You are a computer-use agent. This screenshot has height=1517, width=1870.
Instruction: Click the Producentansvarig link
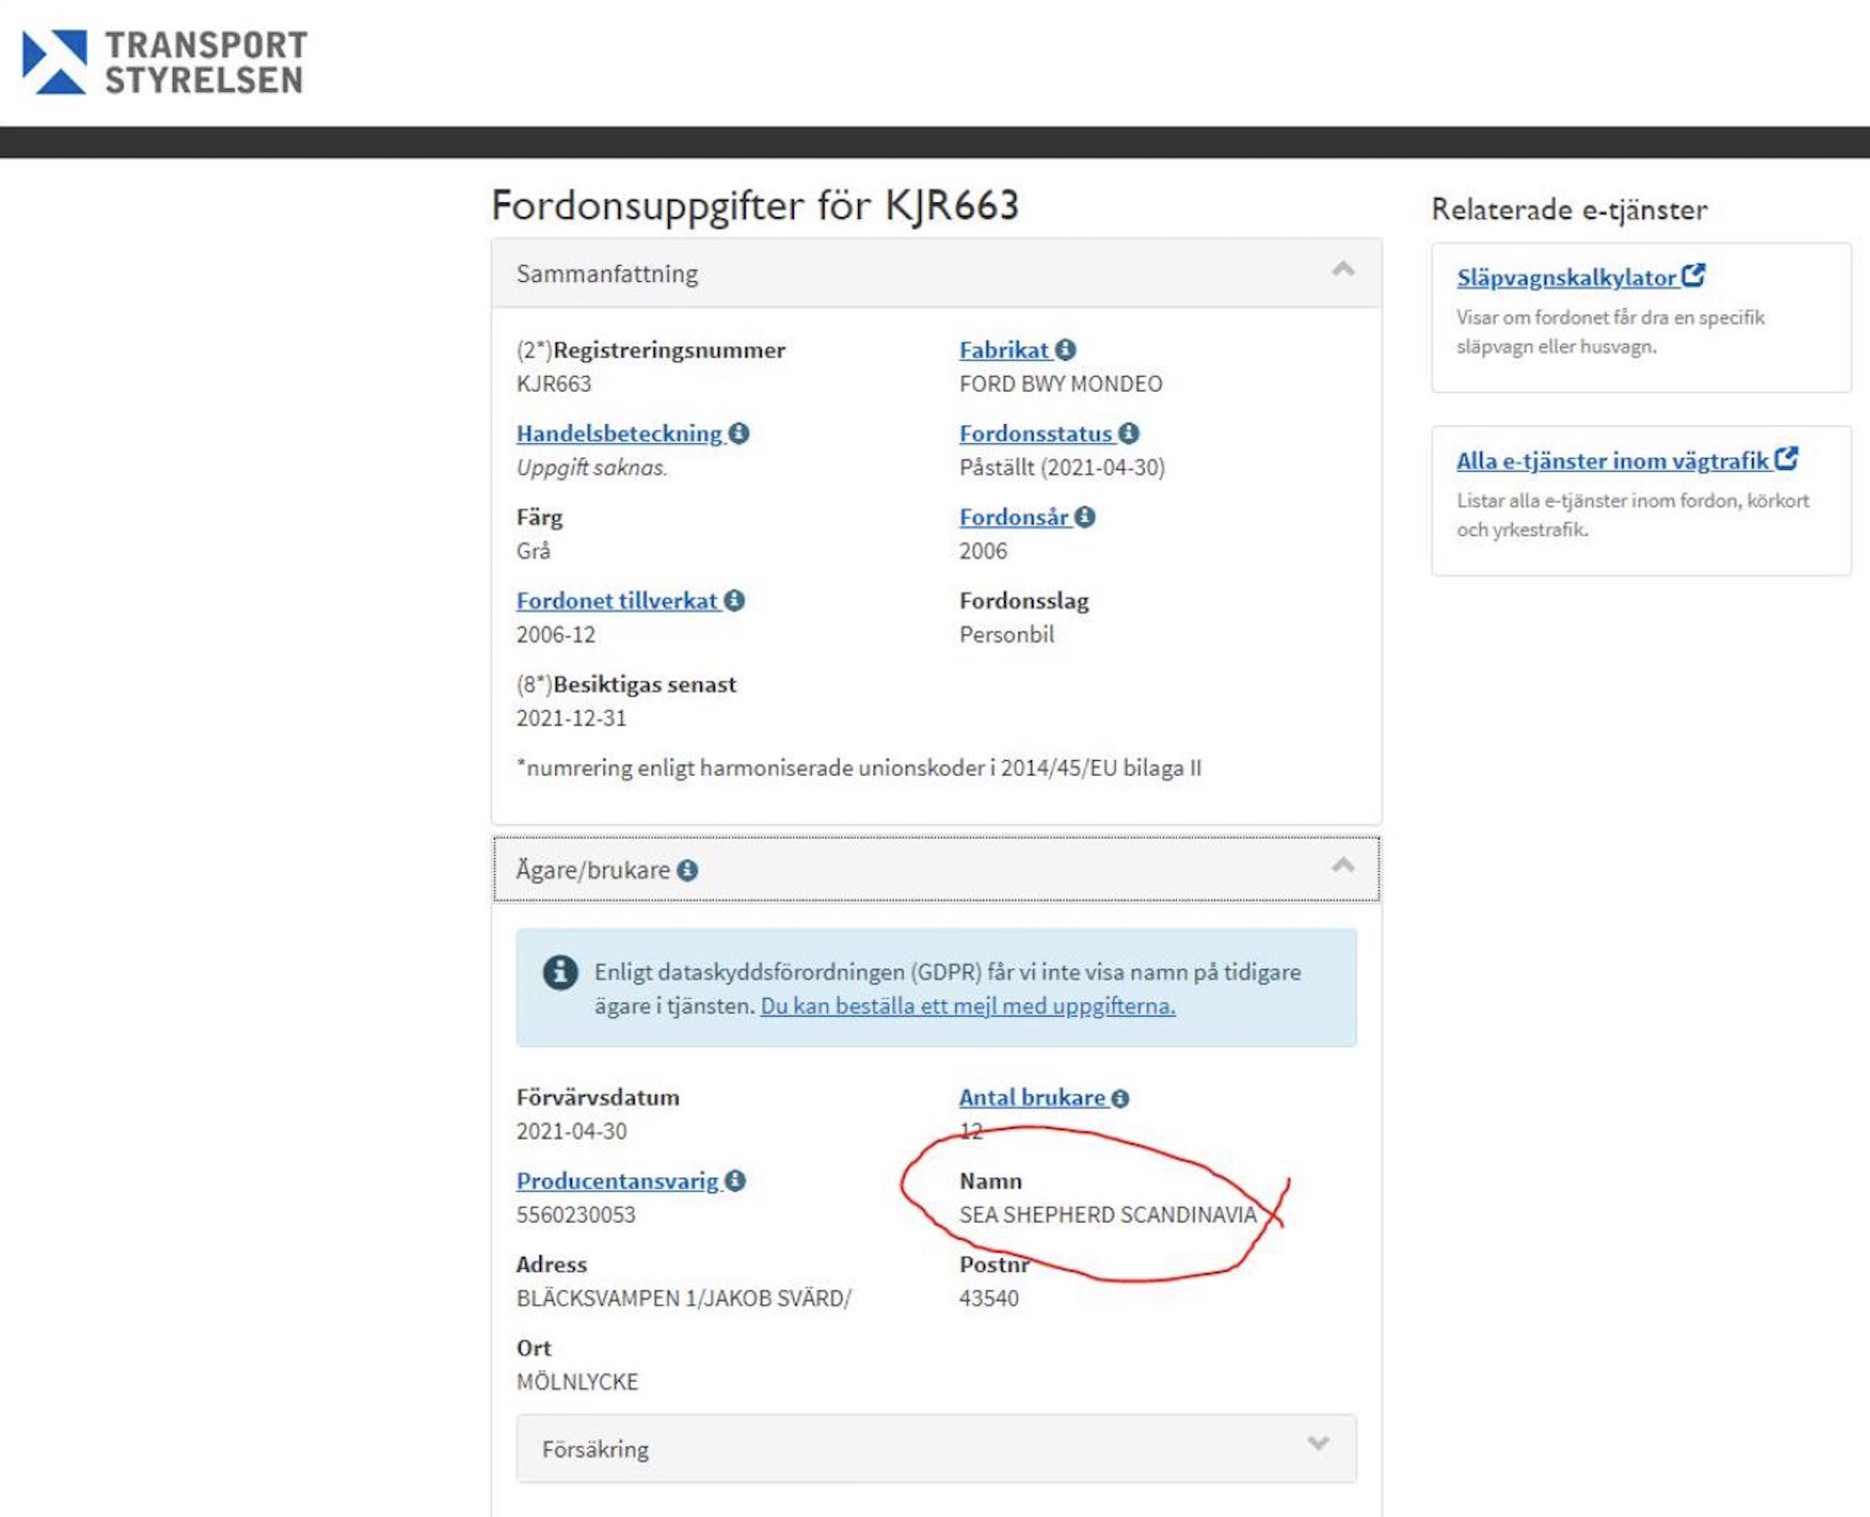pos(617,1181)
